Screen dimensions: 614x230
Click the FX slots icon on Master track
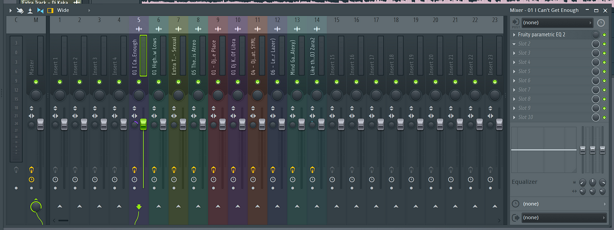point(32,169)
